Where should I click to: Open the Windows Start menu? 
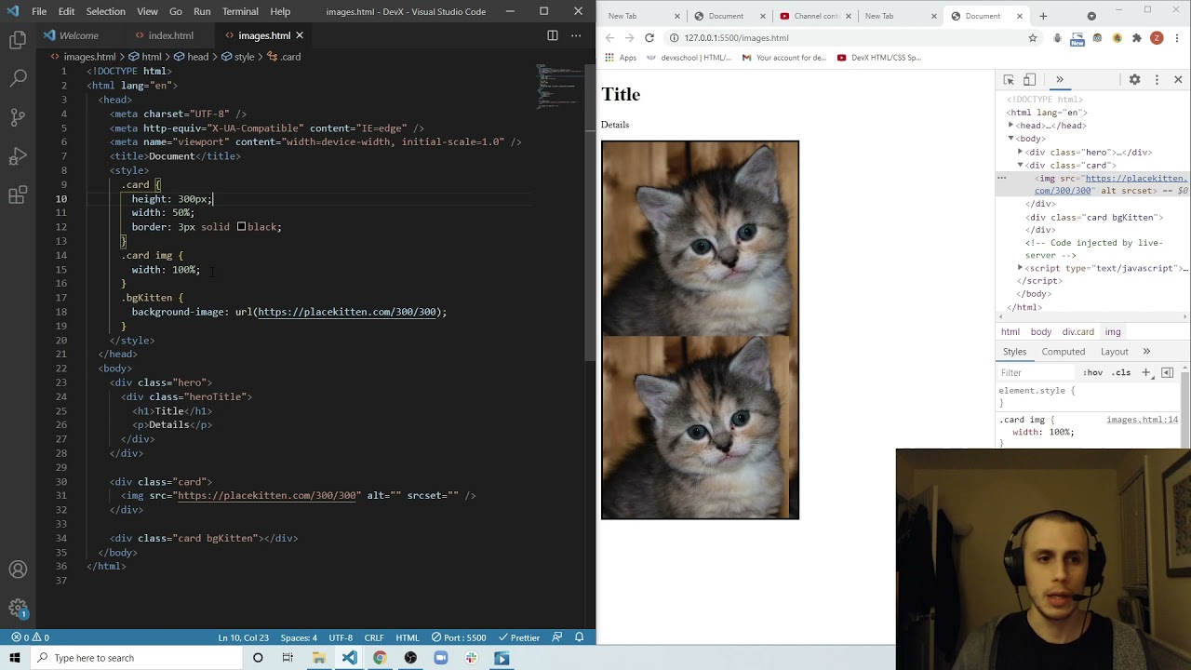coord(15,658)
